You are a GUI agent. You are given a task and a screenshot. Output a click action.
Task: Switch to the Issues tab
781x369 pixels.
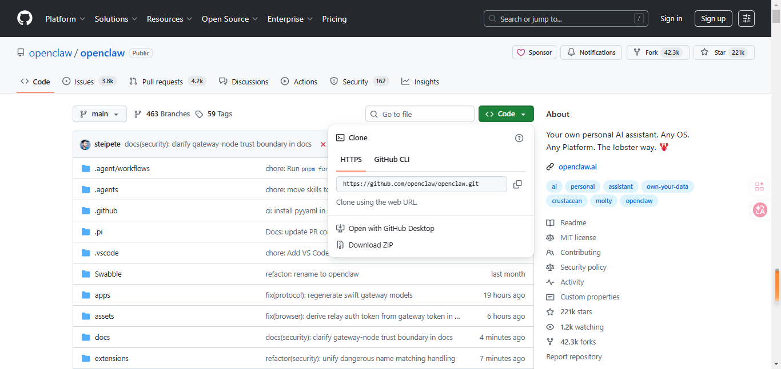(x=89, y=82)
